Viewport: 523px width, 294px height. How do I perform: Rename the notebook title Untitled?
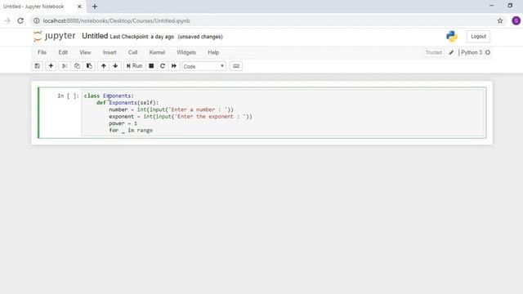pos(95,36)
